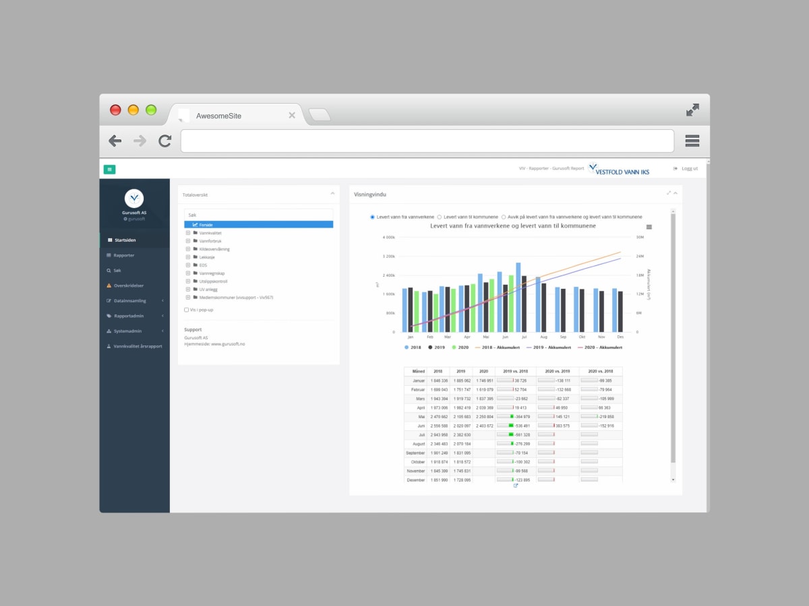
Task: Click the Søk field in Totaloversikt
Action: click(x=259, y=214)
